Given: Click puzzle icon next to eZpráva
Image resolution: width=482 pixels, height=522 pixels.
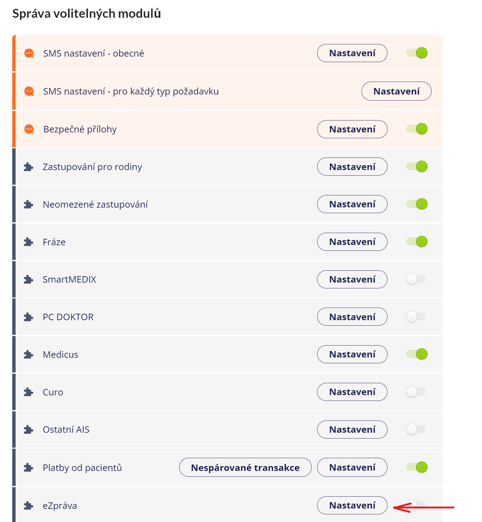Looking at the screenshot, I should 28,505.
